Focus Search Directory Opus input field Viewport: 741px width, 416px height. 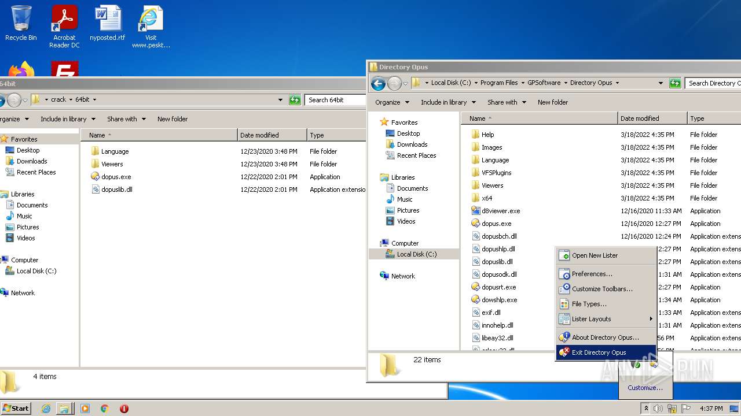(713, 83)
